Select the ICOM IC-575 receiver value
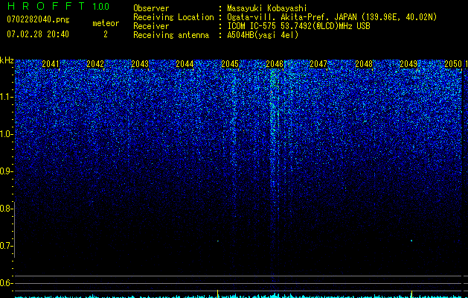This screenshot has height=298, width=468. pyautogui.click(x=298, y=26)
